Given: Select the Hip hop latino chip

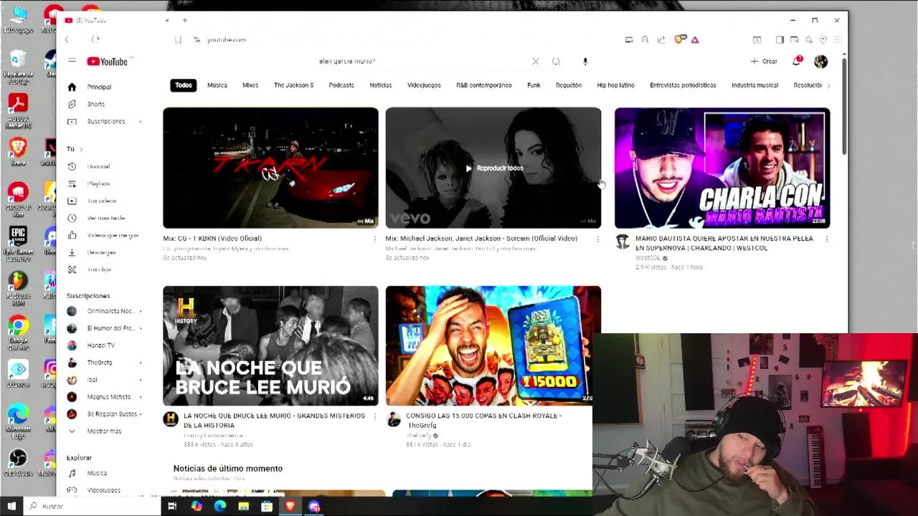Looking at the screenshot, I should click(x=615, y=85).
